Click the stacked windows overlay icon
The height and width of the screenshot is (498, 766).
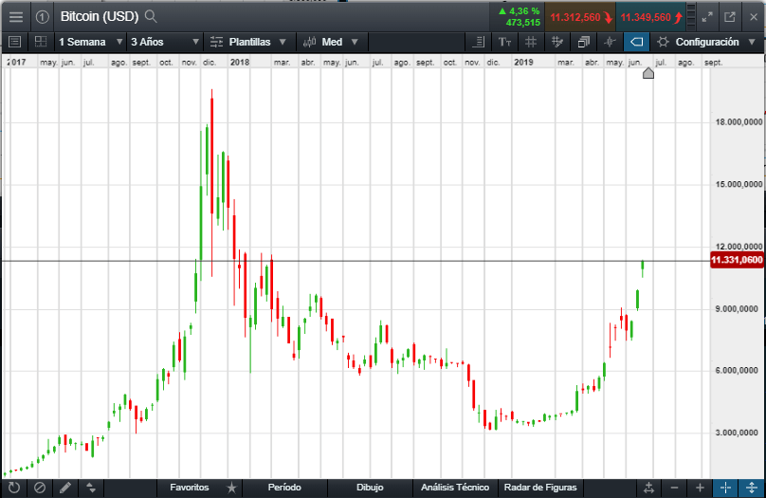(583, 42)
